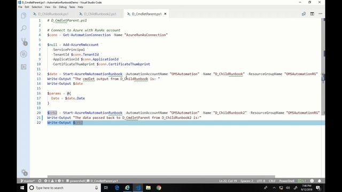
Task: Click the comment '# Connect to Azure with RunAs account'
Action: pos(84,30)
